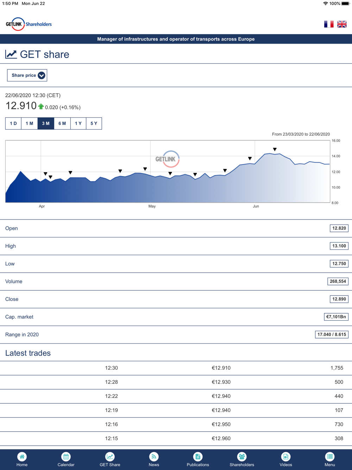This screenshot has height=470, width=352.
Task: Tap the Volume value 268,554
Action: [x=338, y=281]
